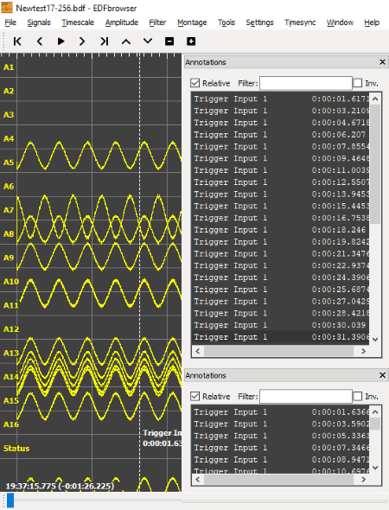
Task: Open the Timescale menu
Action: (78, 22)
